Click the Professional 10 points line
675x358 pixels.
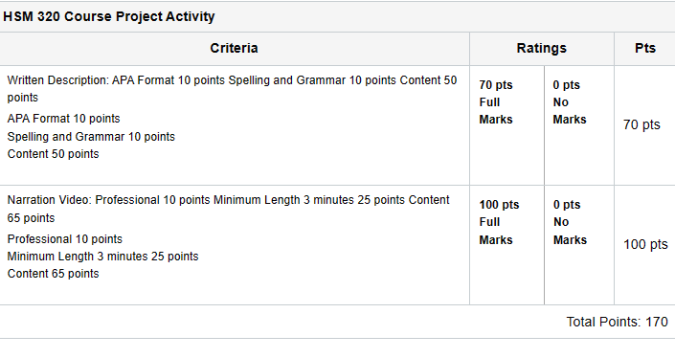pos(65,239)
